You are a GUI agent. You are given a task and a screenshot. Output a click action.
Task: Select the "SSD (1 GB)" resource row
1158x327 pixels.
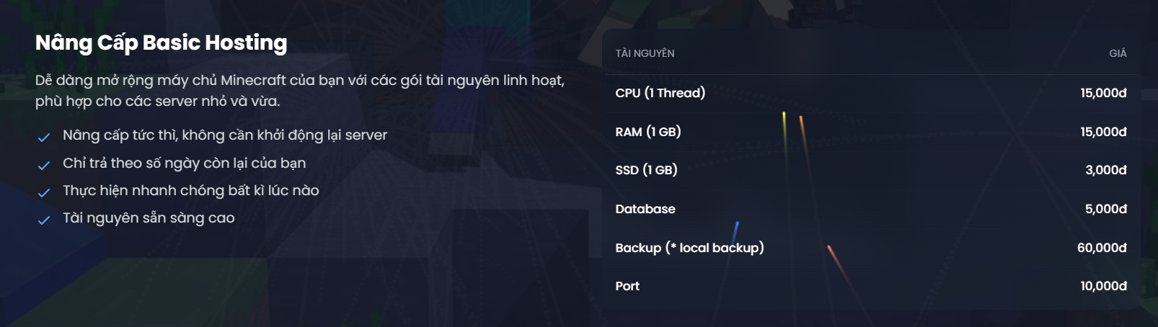pos(646,170)
